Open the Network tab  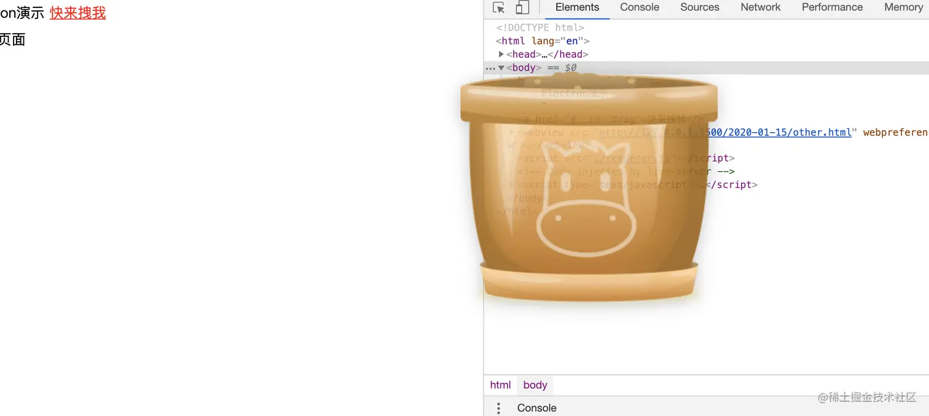coord(761,7)
